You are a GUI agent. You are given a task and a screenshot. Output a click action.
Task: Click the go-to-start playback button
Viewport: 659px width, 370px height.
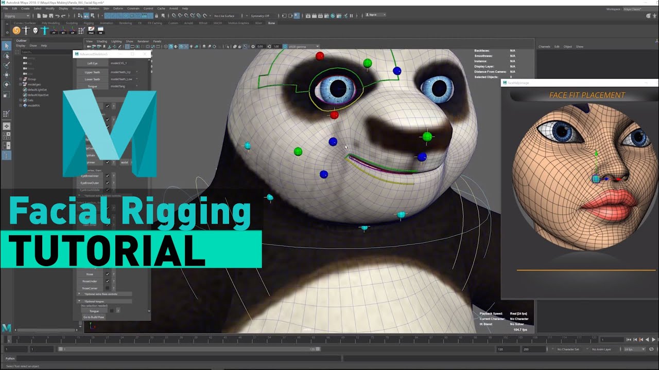(629, 340)
